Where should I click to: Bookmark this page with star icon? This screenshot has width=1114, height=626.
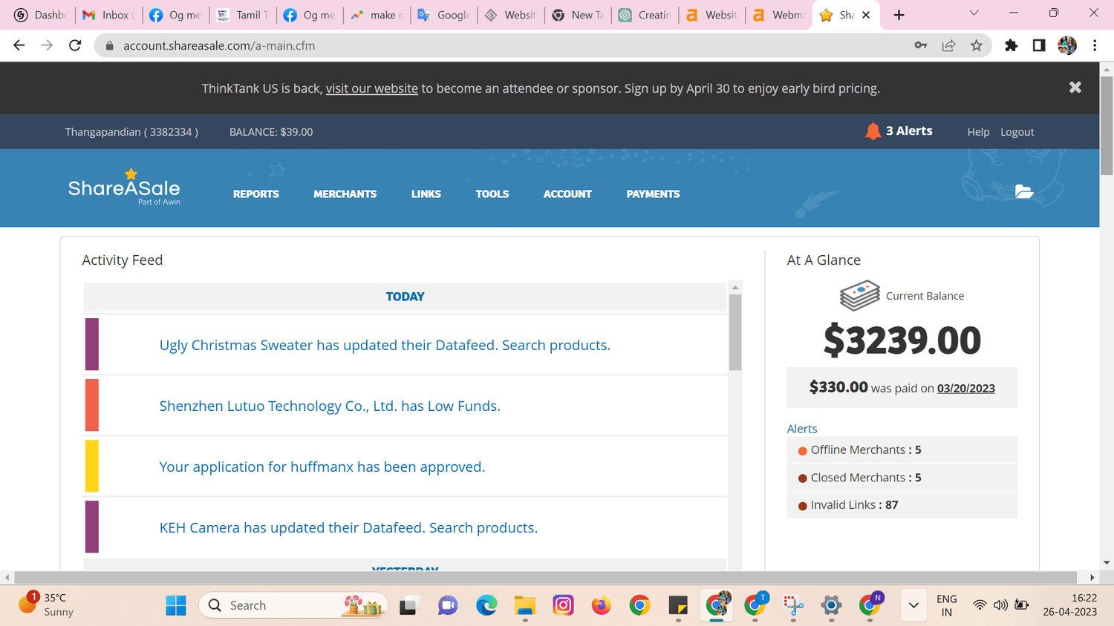coord(976,45)
